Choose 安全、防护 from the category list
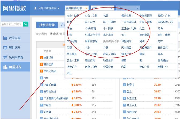 (x=73, y=16)
